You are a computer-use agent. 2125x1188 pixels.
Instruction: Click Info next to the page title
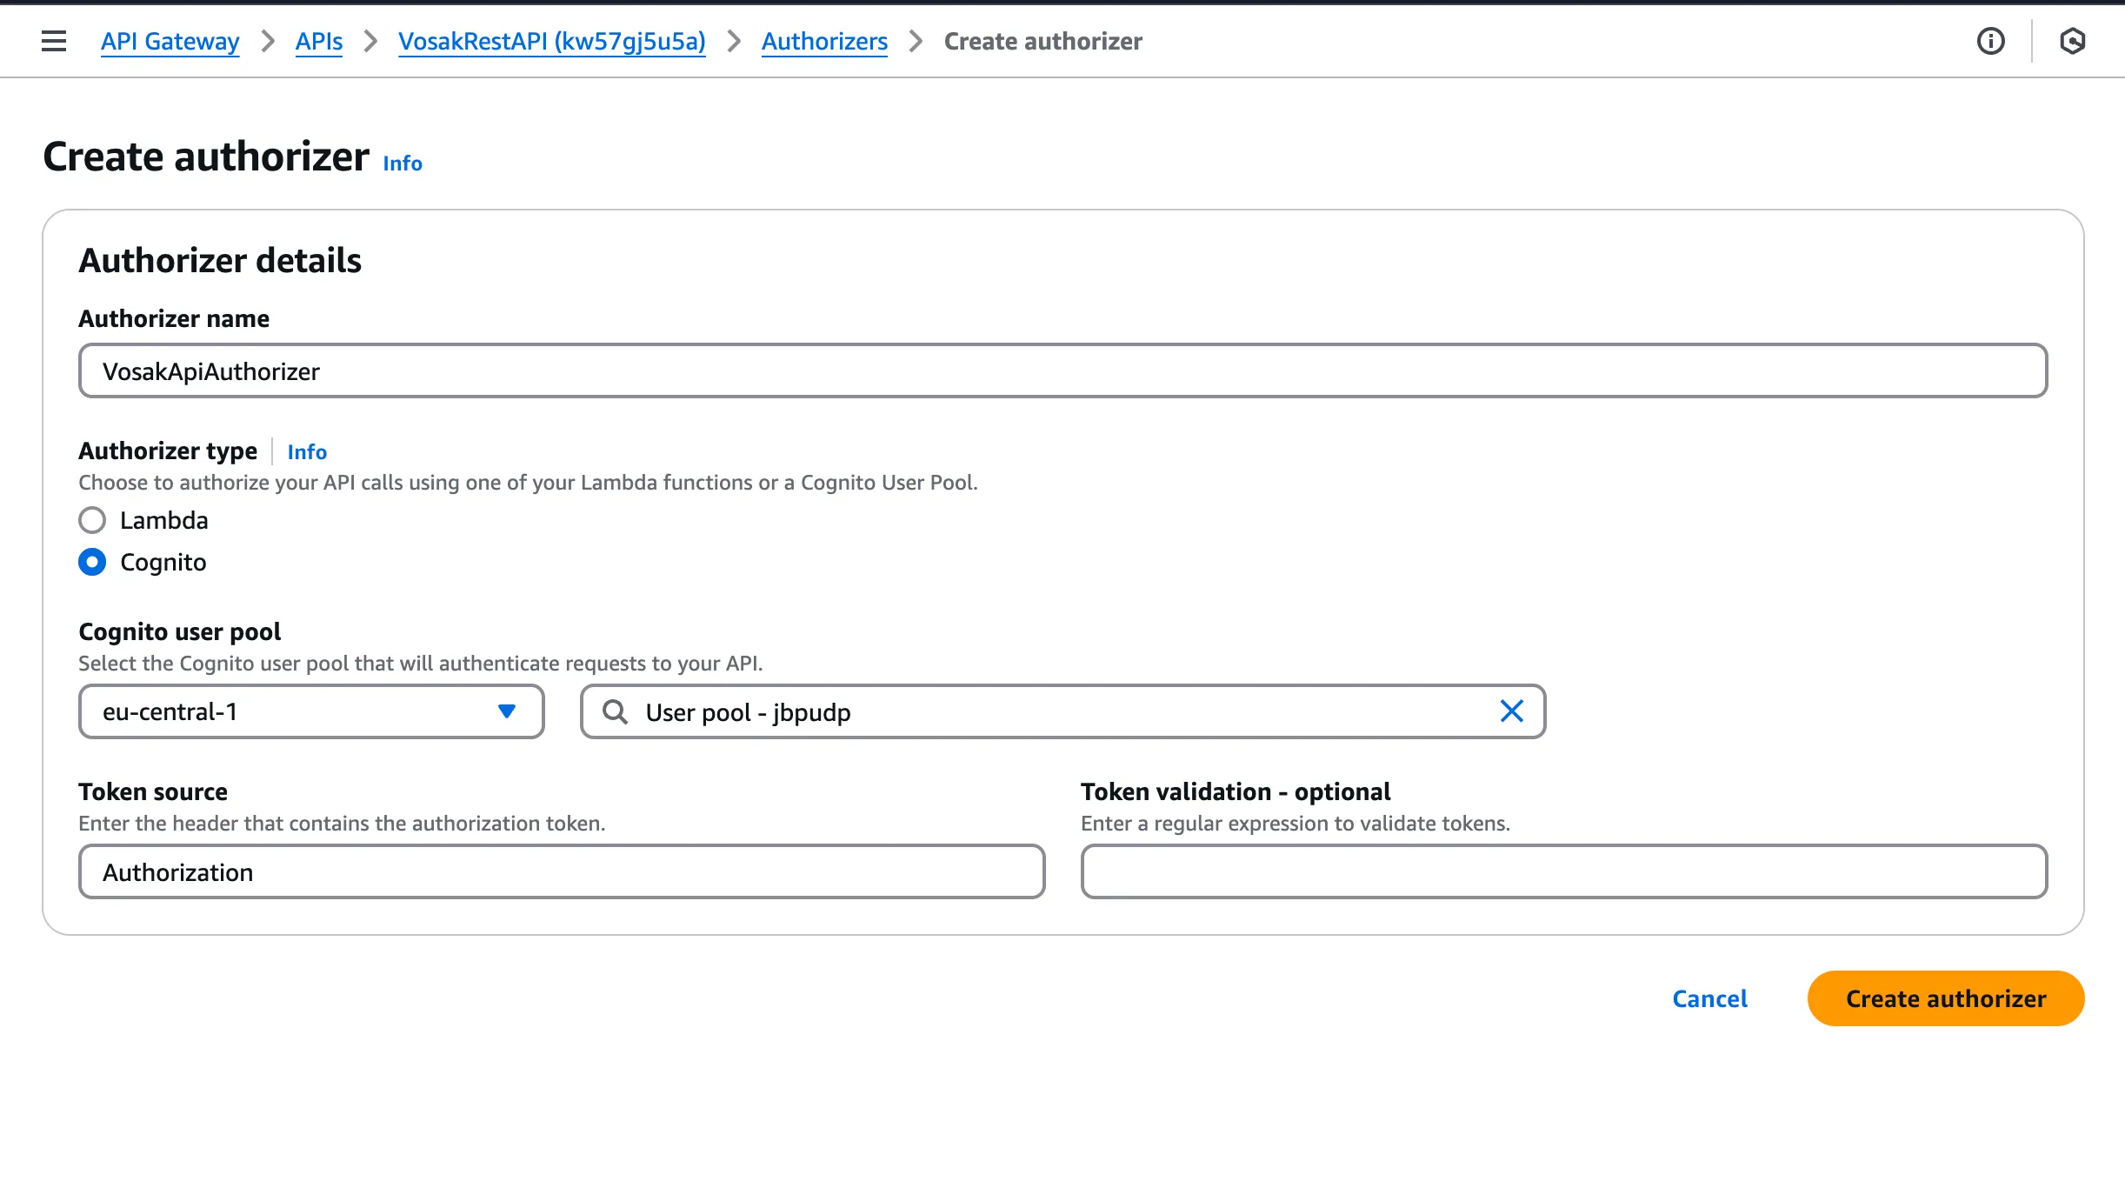pyautogui.click(x=402, y=163)
